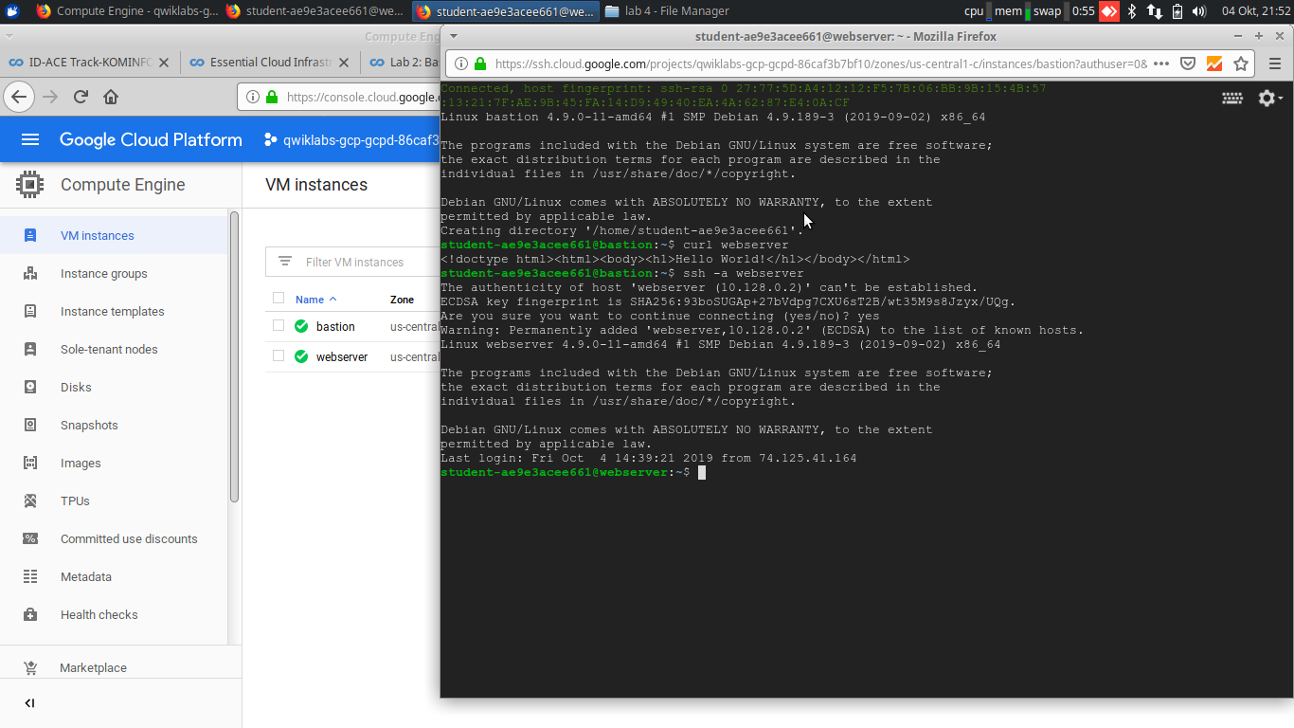This screenshot has width=1294, height=728.
Task: Click the system application menu icon
Action: point(12,11)
